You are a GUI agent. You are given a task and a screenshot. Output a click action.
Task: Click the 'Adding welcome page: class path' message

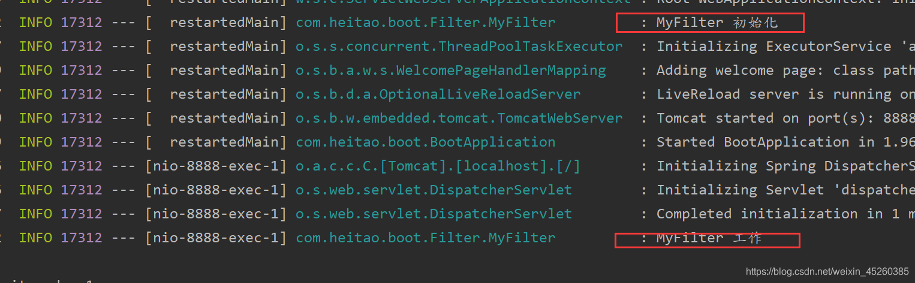[785, 71]
